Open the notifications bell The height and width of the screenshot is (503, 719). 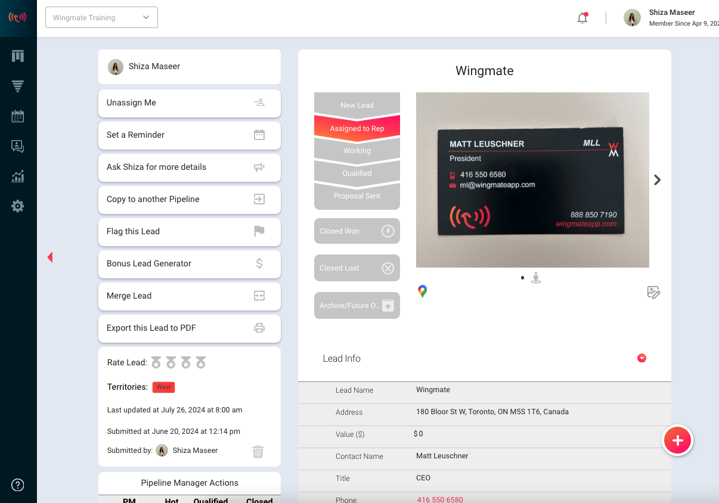tap(582, 18)
